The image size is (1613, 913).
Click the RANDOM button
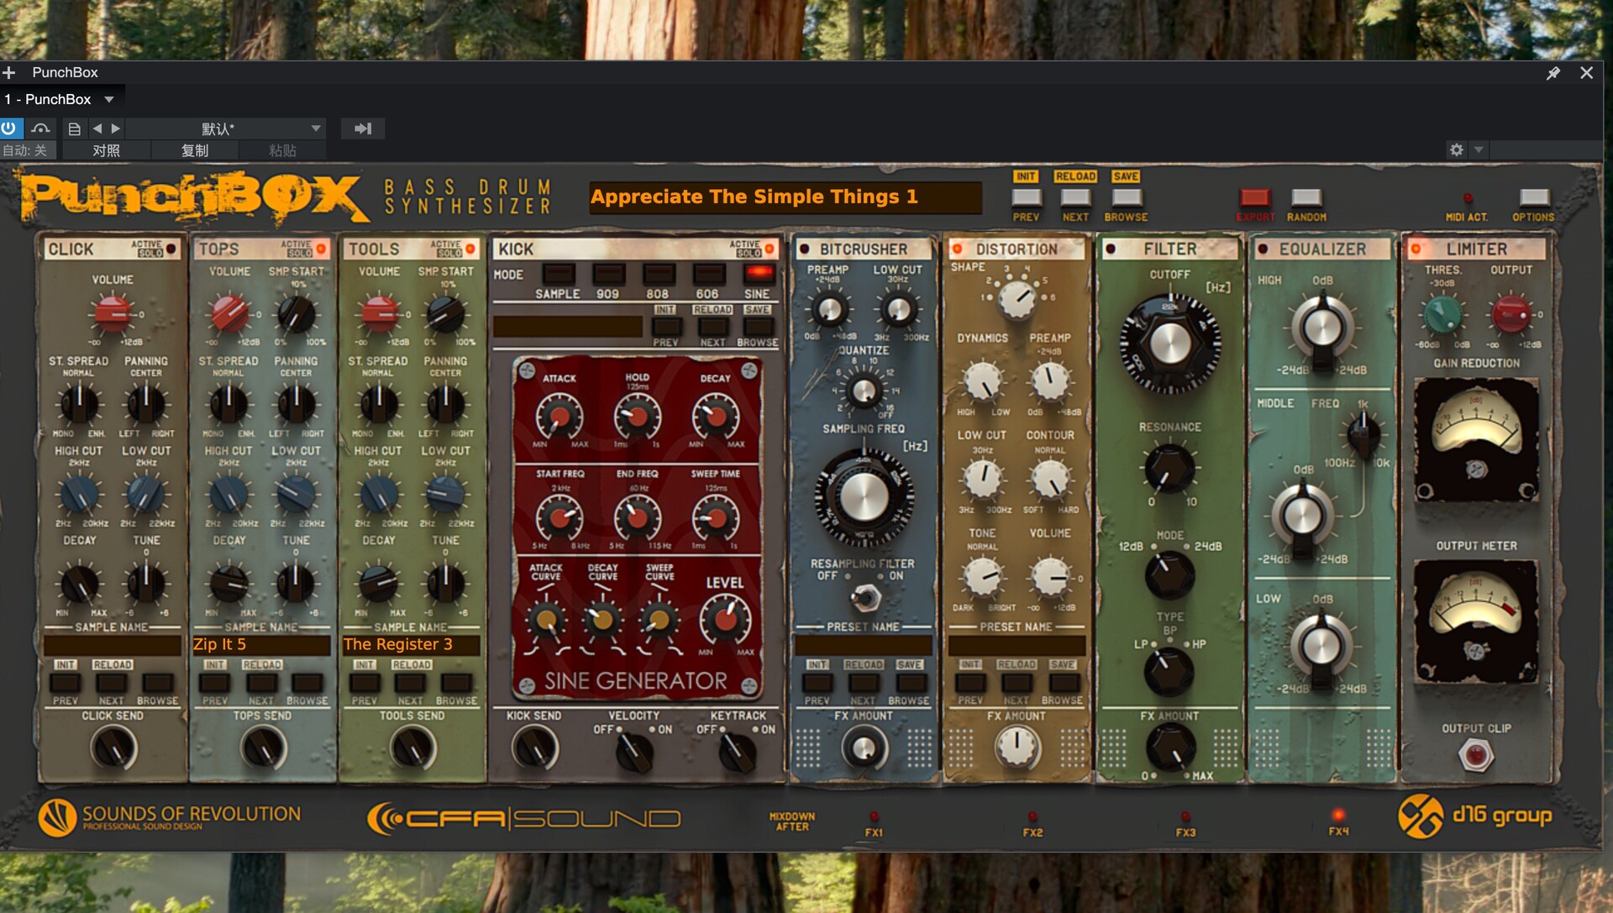[1306, 198]
